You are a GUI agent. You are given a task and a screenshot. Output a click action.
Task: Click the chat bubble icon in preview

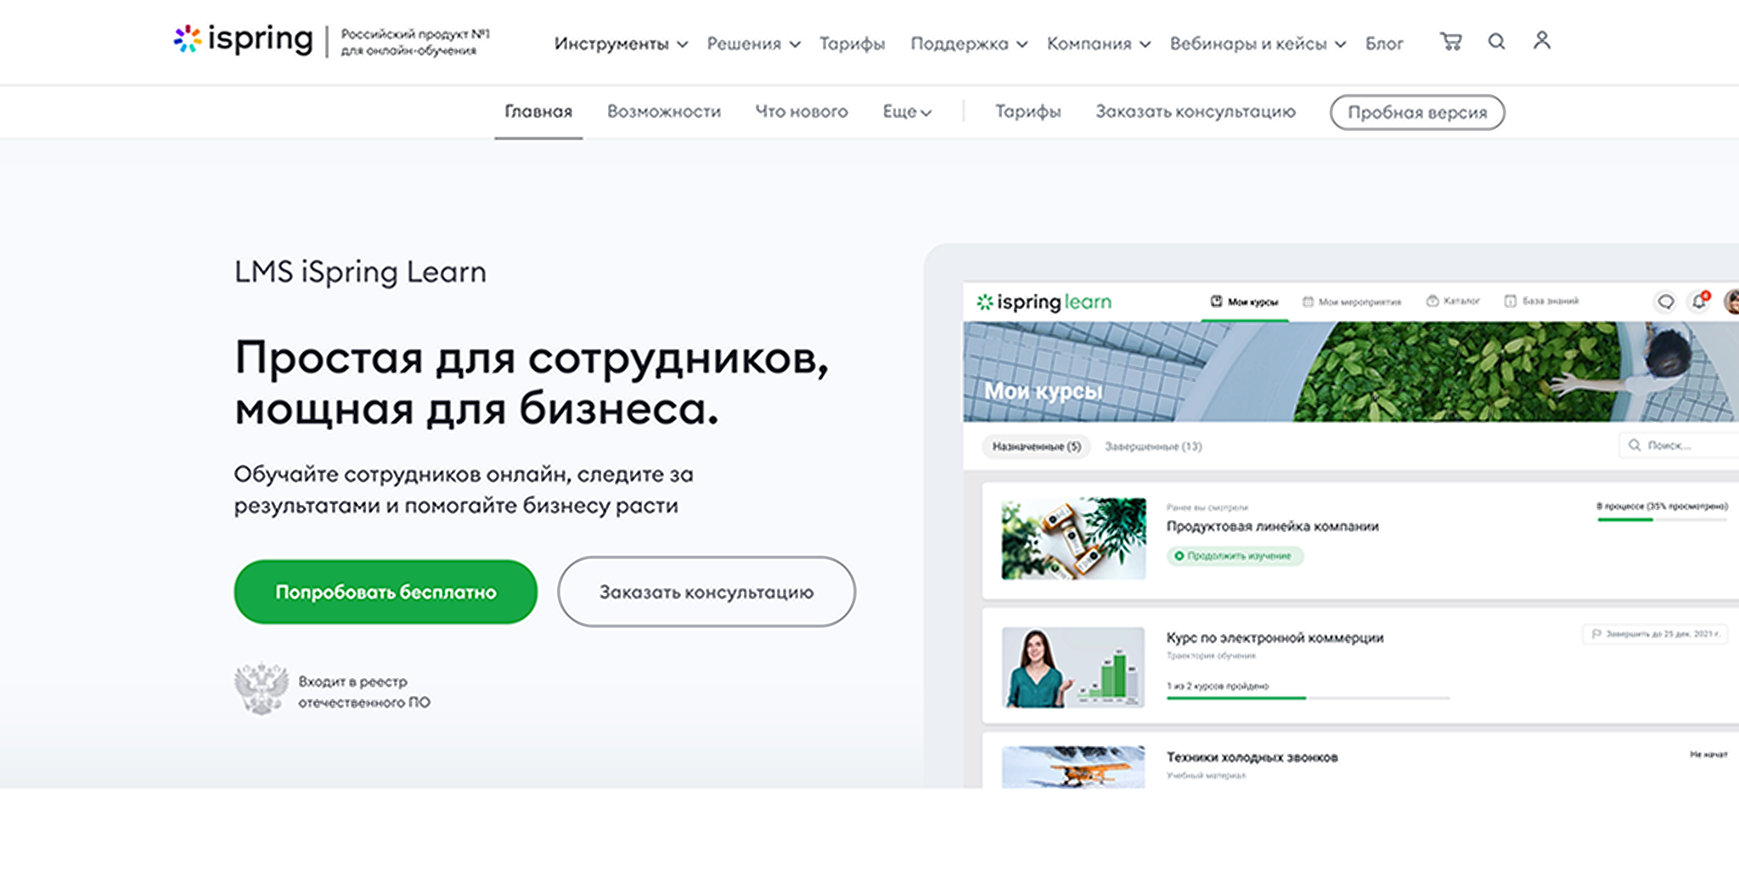coord(1665,301)
